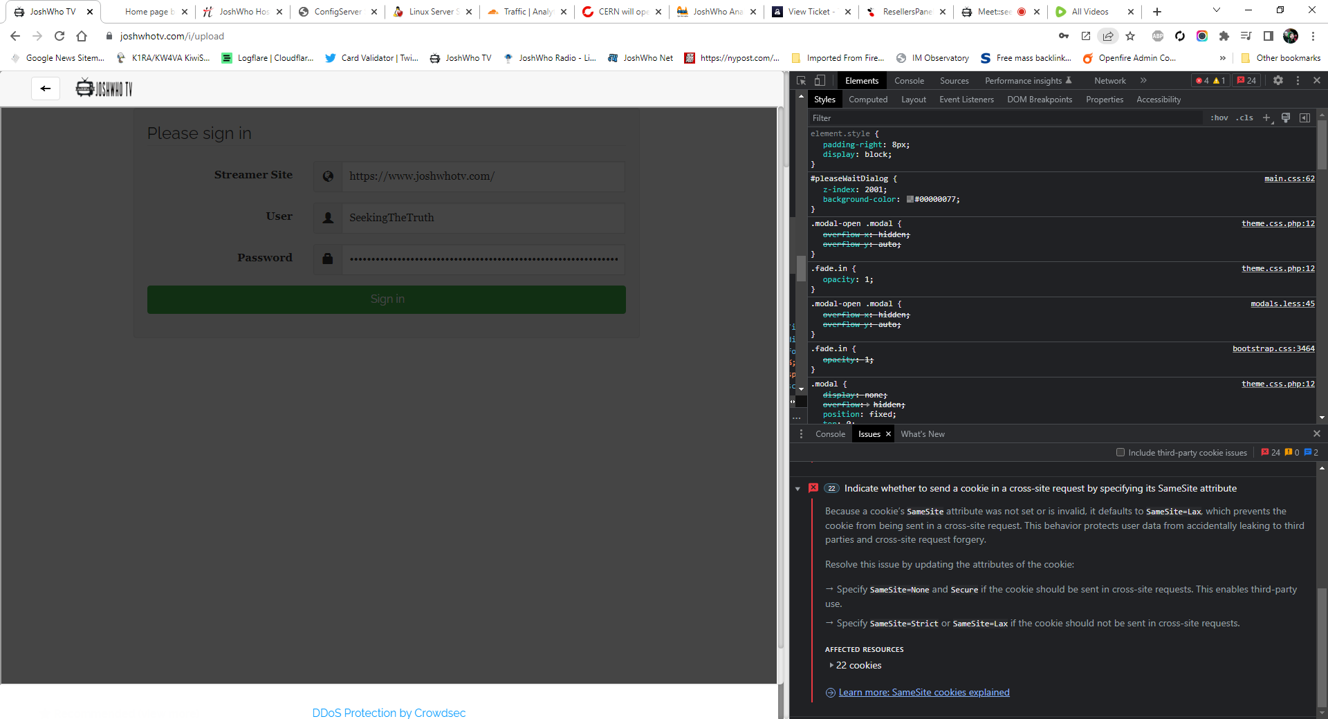Switch to the Network panel

pos(1109,80)
